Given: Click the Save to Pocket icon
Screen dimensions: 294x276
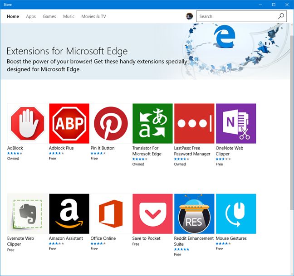Looking at the screenshot, I should point(152,213).
